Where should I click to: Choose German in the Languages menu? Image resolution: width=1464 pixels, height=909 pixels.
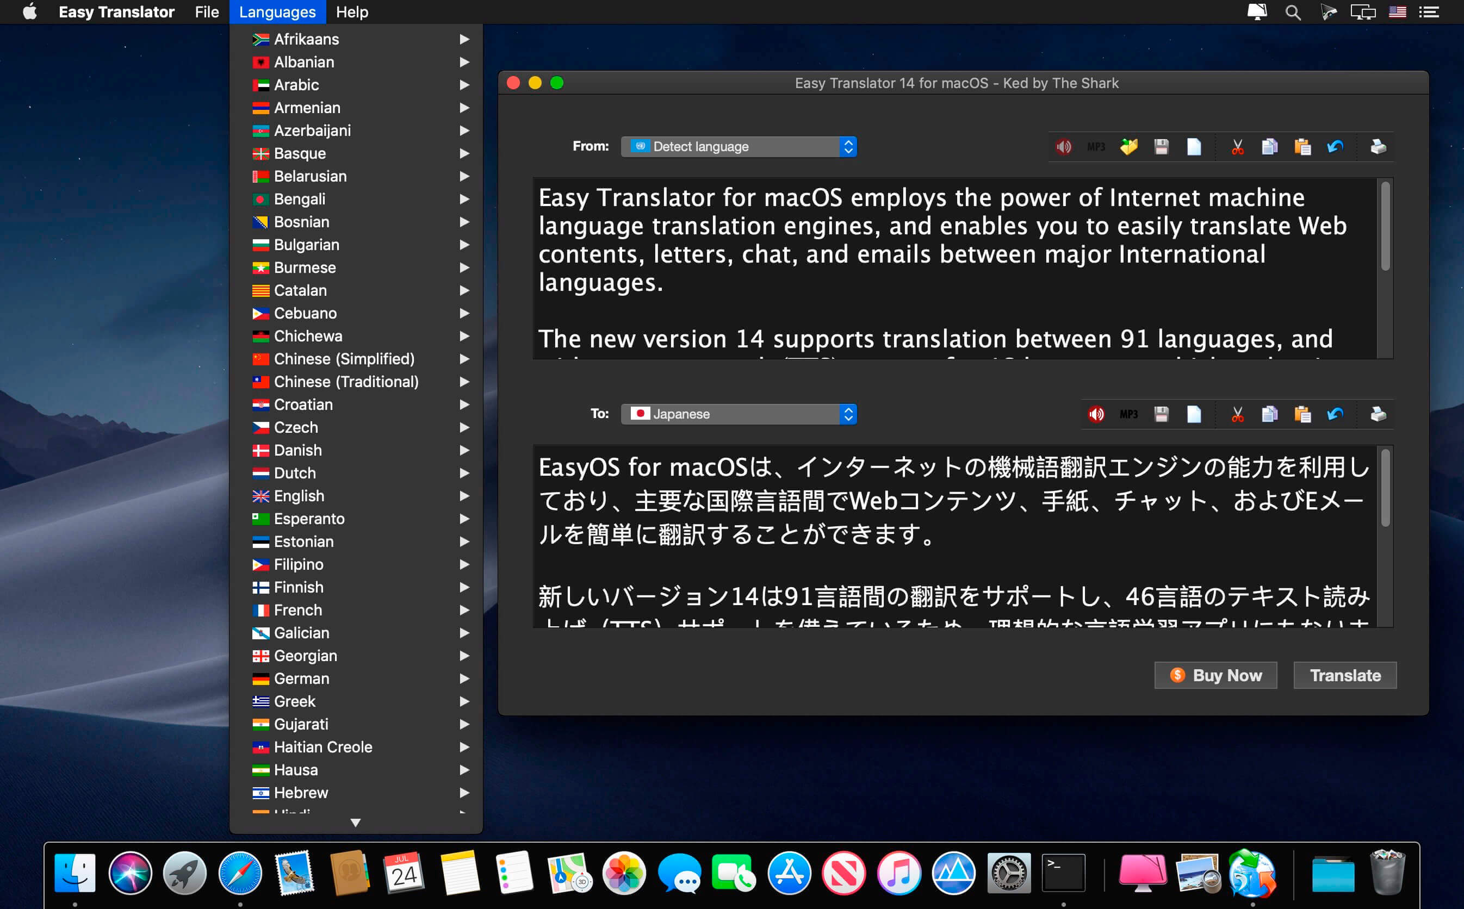(x=356, y=678)
